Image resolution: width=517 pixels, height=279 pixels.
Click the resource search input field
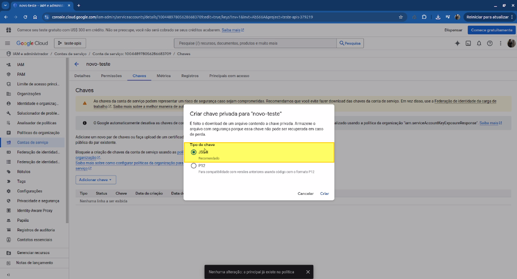(x=255, y=43)
